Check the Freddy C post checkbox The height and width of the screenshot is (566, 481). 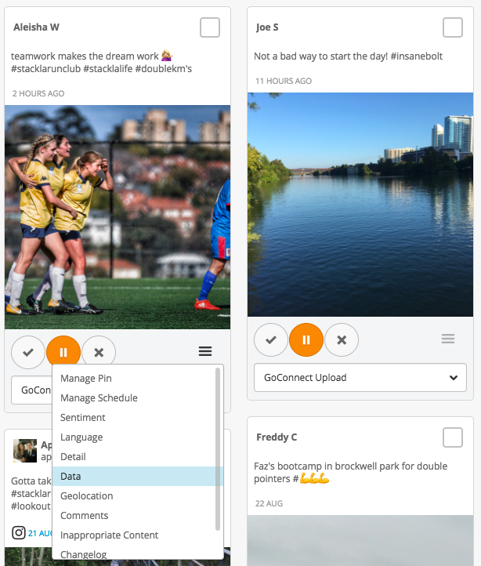tap(453, 437)
